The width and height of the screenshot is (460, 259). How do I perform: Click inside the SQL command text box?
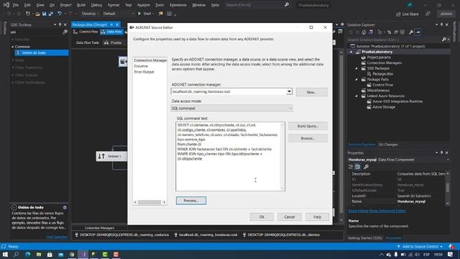coord(229,157)
